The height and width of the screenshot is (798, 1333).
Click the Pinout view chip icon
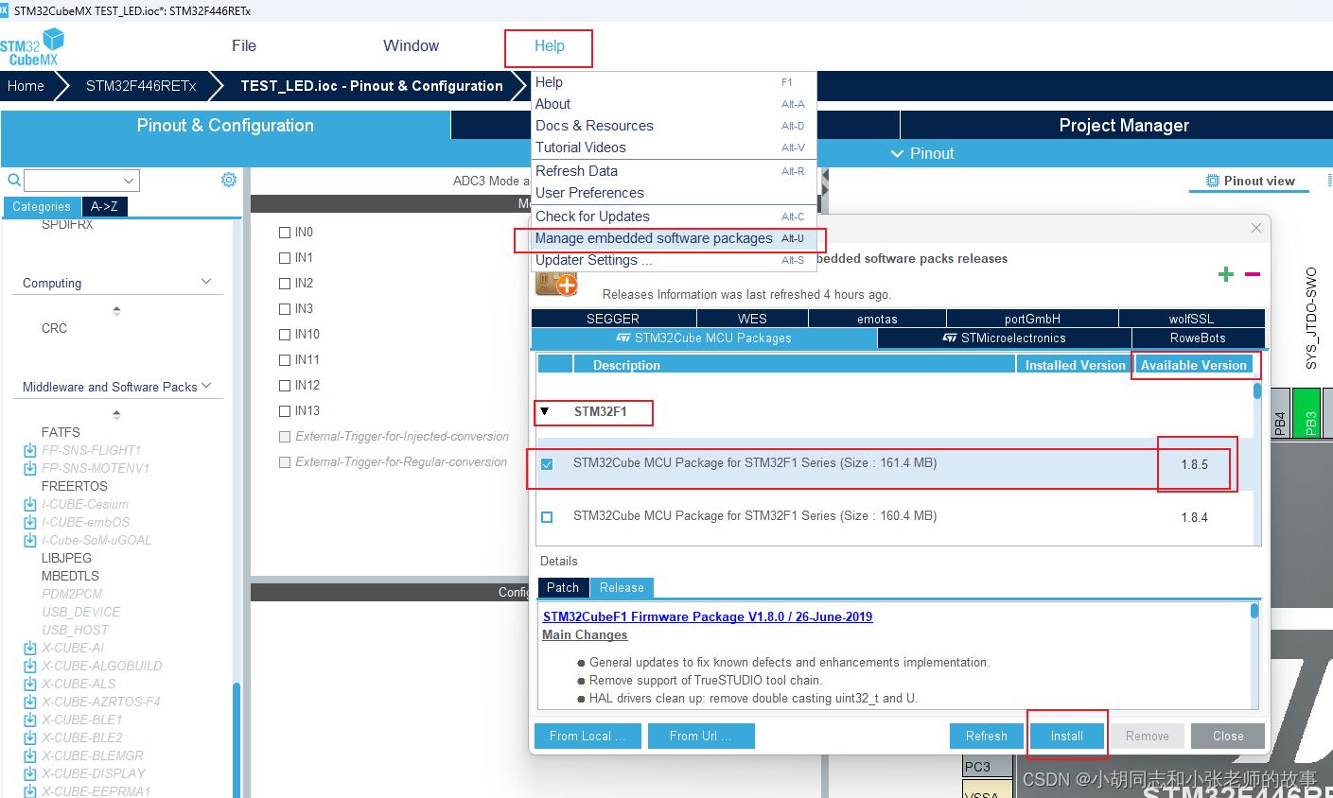coord(1213,181)
